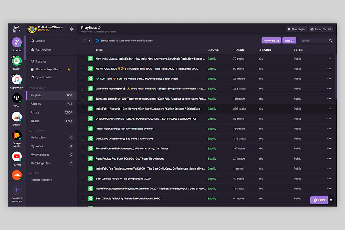
Task: Click the Connect Services plus icon
Action: pos(17,190)
